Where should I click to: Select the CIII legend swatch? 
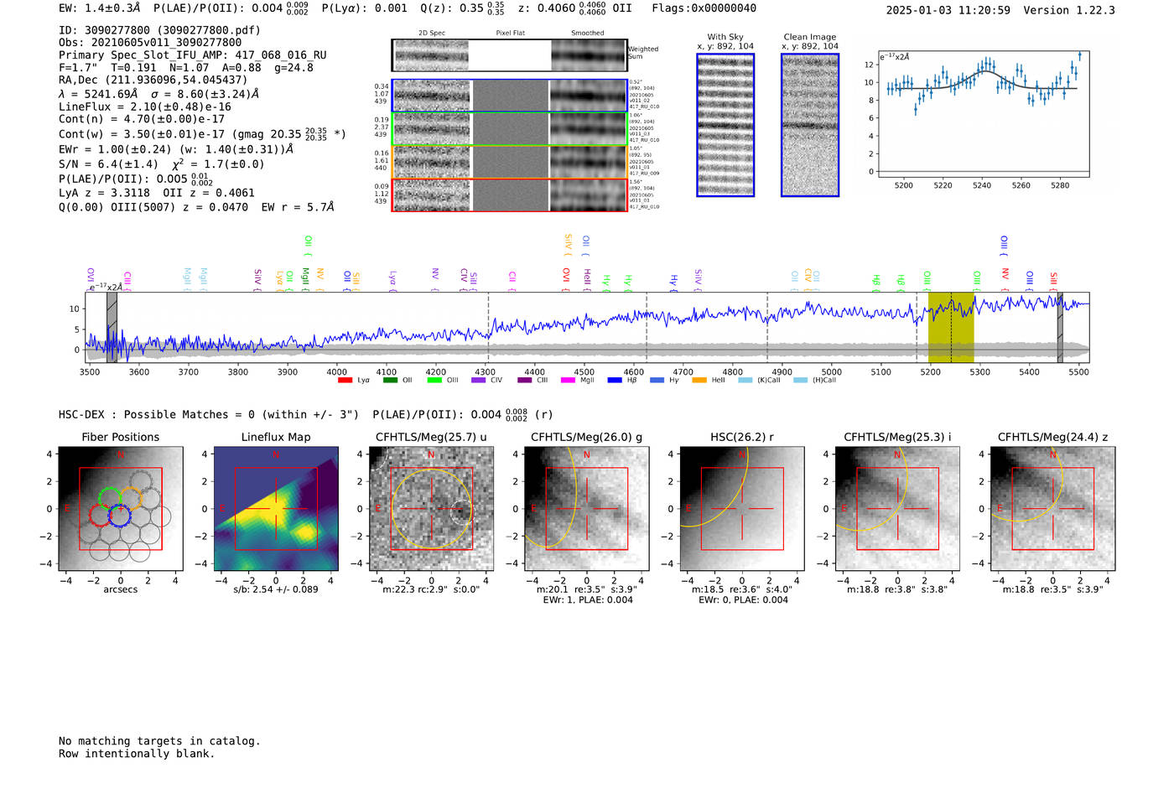click(x=525, y=381)
